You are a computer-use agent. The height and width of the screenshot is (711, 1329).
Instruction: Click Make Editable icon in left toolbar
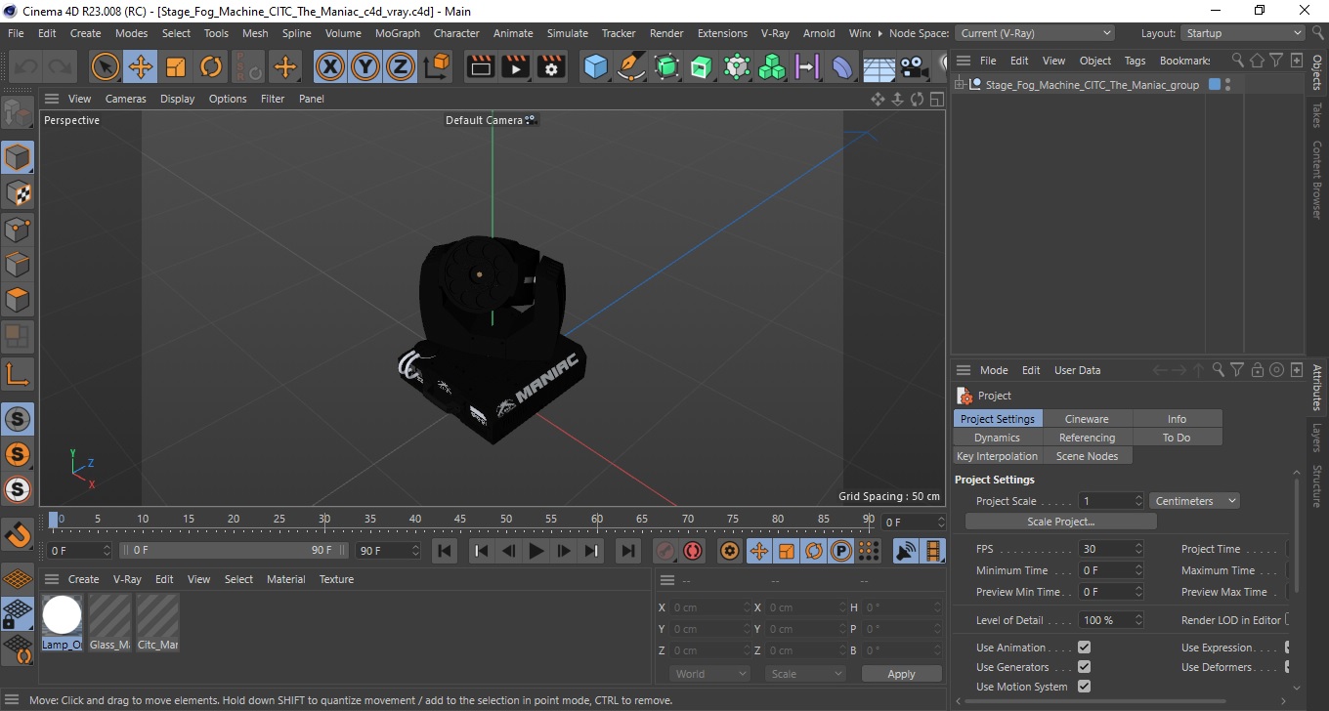tap(18, 113)
